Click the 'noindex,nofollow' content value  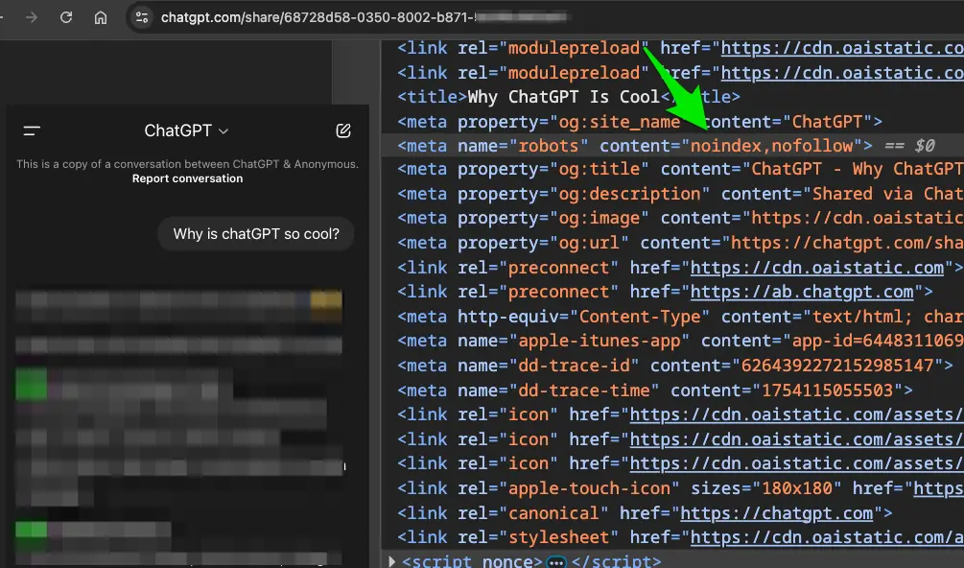771,146
